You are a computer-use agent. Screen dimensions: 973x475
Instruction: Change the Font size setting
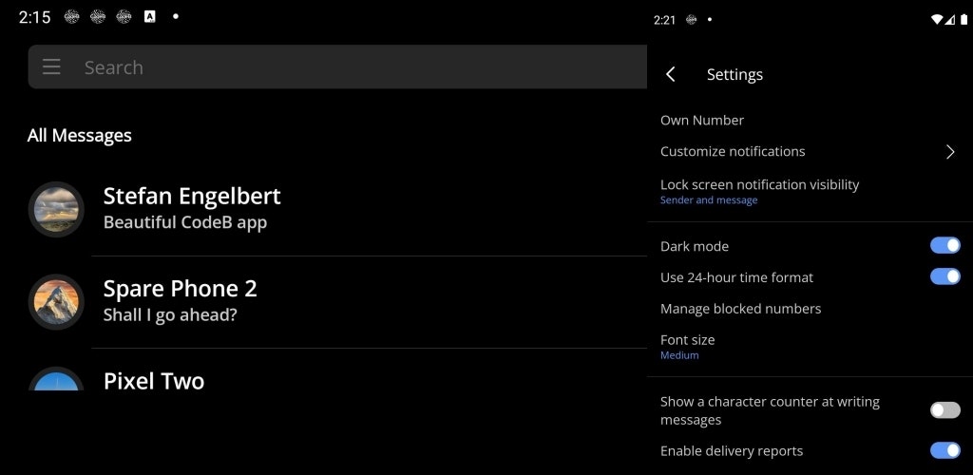tap(810, 347)
